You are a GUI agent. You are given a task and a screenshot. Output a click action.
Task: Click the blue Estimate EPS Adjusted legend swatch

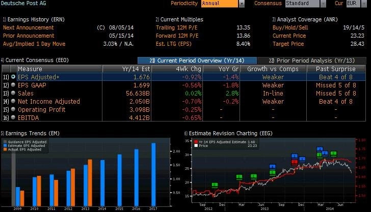coord(5,146)
